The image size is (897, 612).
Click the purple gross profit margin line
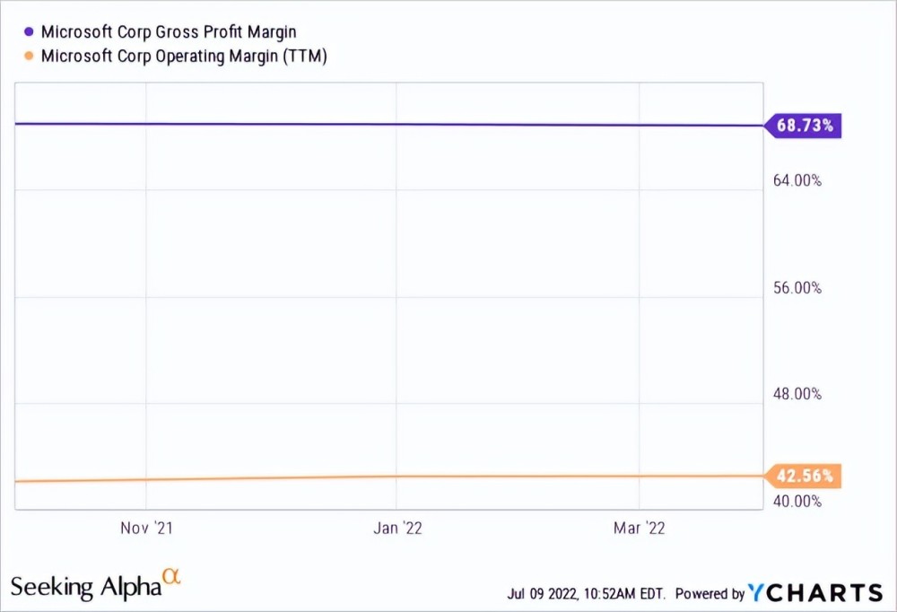pos(386,124)
